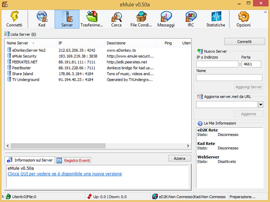Image resolution: width=270 pixels, height=202 pixels.
Task: Click the www.eDonkey.to description
Action: (x=121, y=50)
